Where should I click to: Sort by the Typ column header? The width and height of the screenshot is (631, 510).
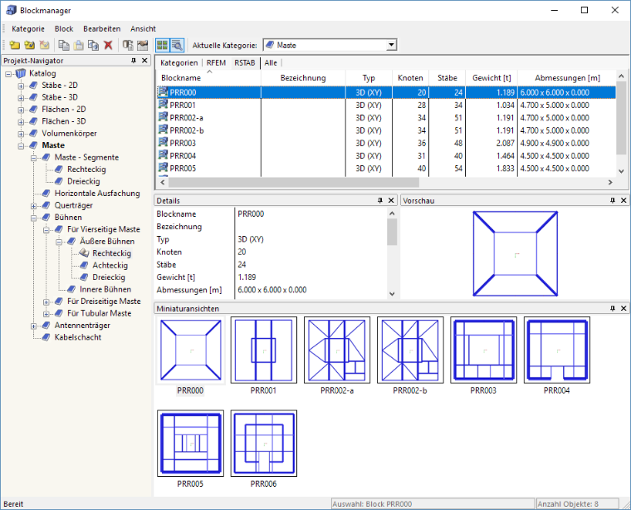(x=369, y=78)
